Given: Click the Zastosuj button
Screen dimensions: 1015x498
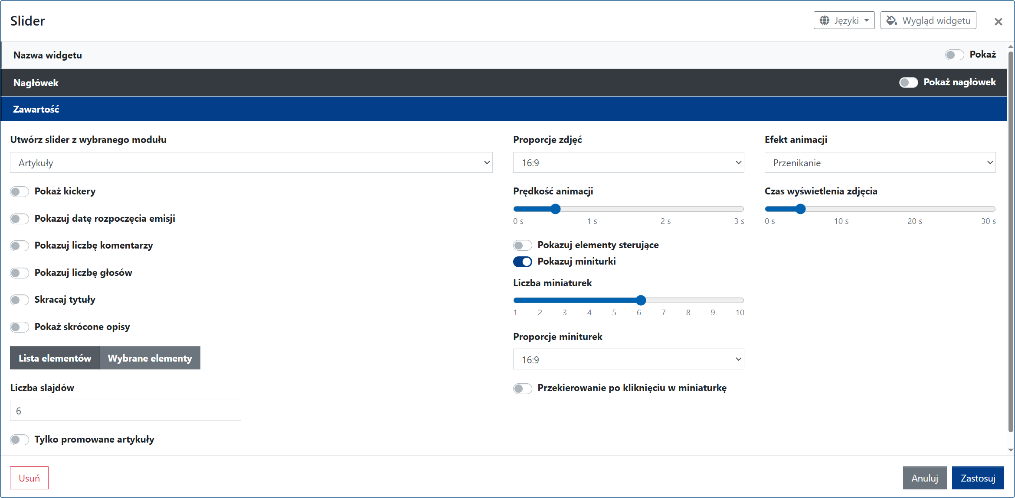Looking at the screenshot, I should click(978, 478).
